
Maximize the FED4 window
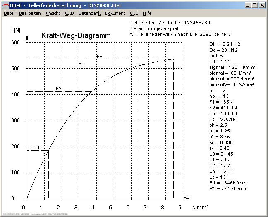254,5
